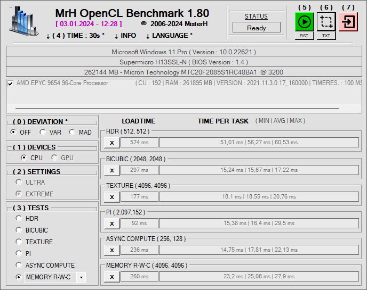Click the 2006-2024 MisterH copyright text
The height and width of the screenshot is (290, 367).
tap(174, 24)
